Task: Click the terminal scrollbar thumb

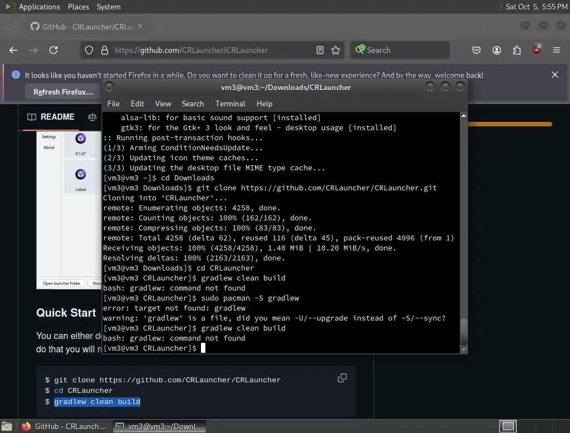Action: pyautogui.click(x=464, y=331)
